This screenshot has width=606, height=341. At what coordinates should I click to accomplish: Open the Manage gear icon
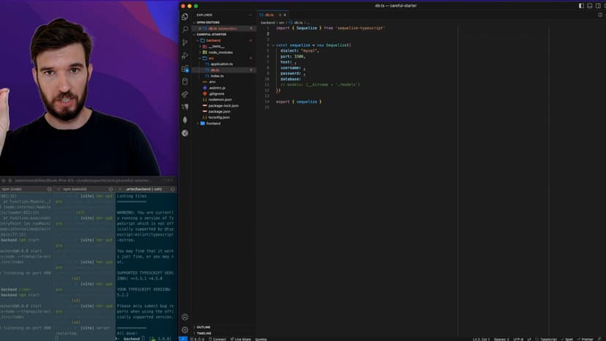[185, 330]
